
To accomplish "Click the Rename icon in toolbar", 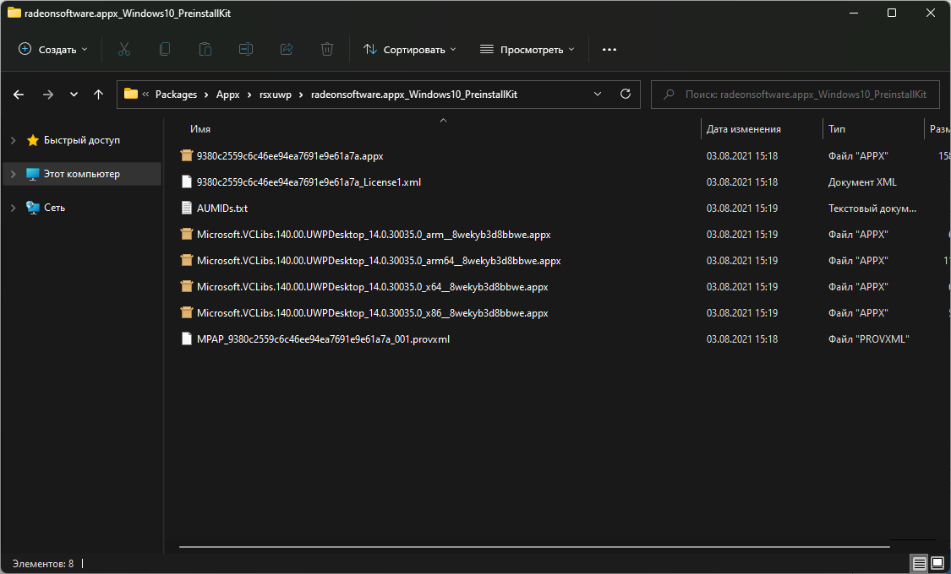I will pos(246,50).
